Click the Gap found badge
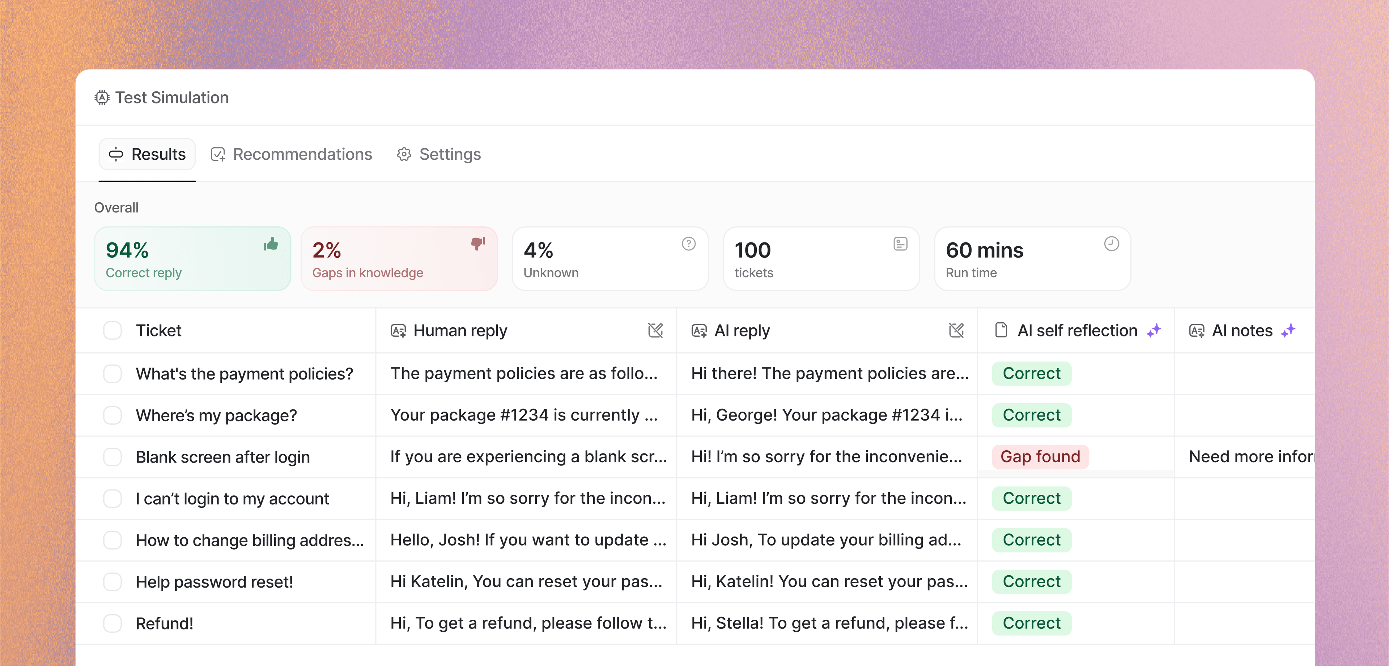1389x666 pixels. coord(1040,457)
